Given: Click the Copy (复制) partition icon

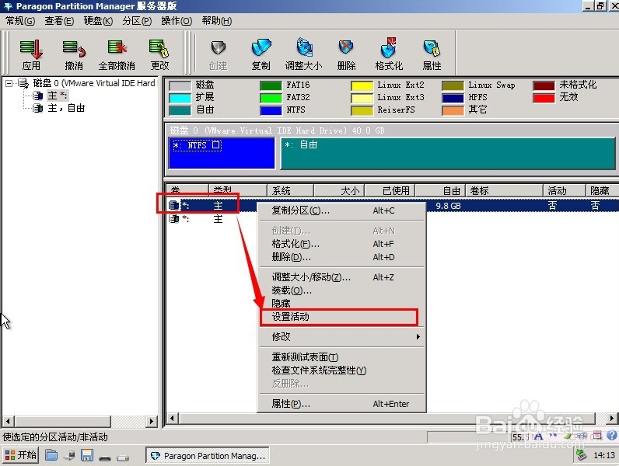Looking at the screenshot, I should click(261, 54).
